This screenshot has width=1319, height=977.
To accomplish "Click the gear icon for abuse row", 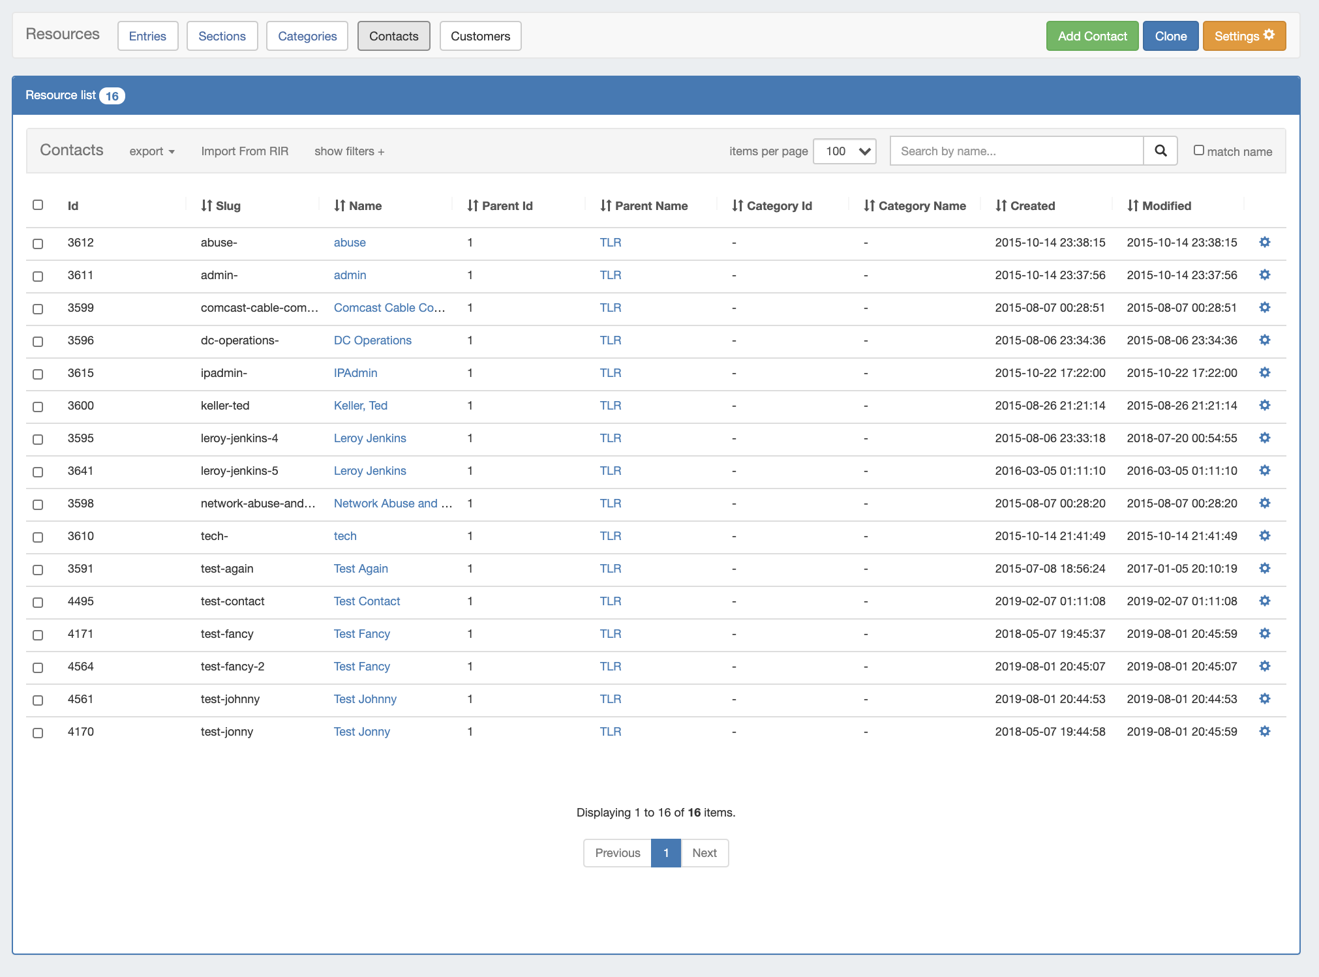I will 1264,243.
